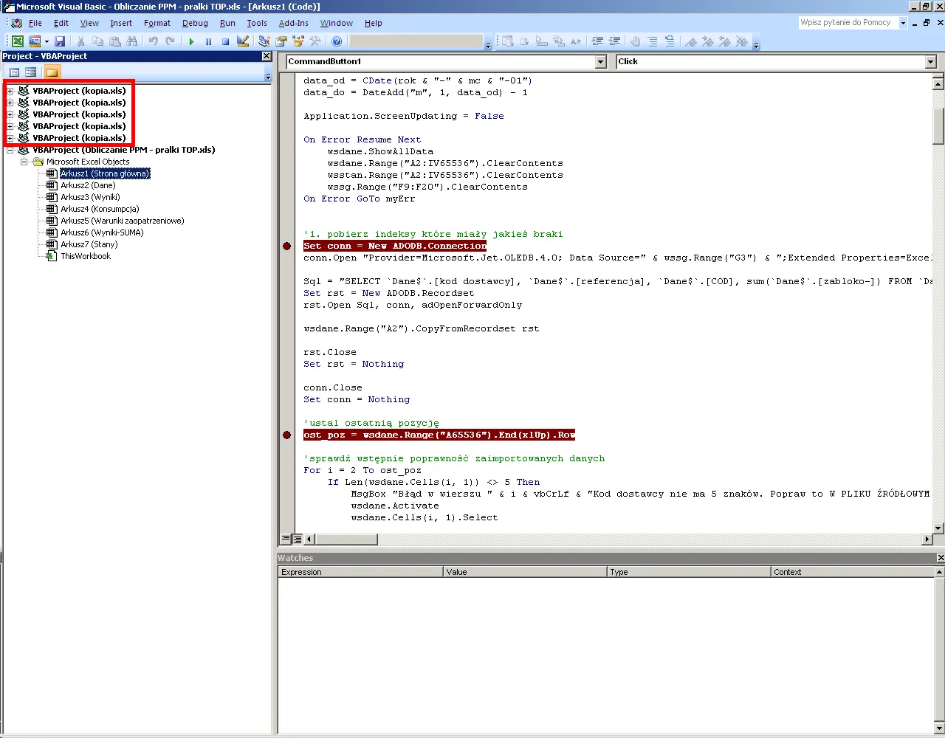Viewport: 945px width, 738px height.
Task: Click the help question input field
Action: click(x=846, y=23)
